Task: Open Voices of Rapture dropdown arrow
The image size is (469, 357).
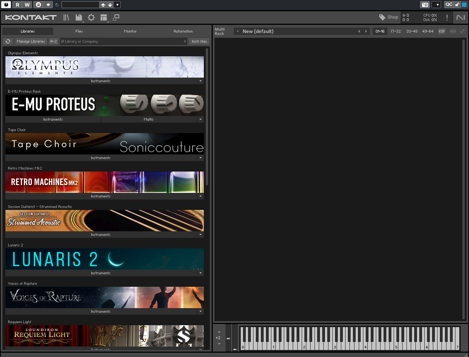Action: (x=200, y=312)
